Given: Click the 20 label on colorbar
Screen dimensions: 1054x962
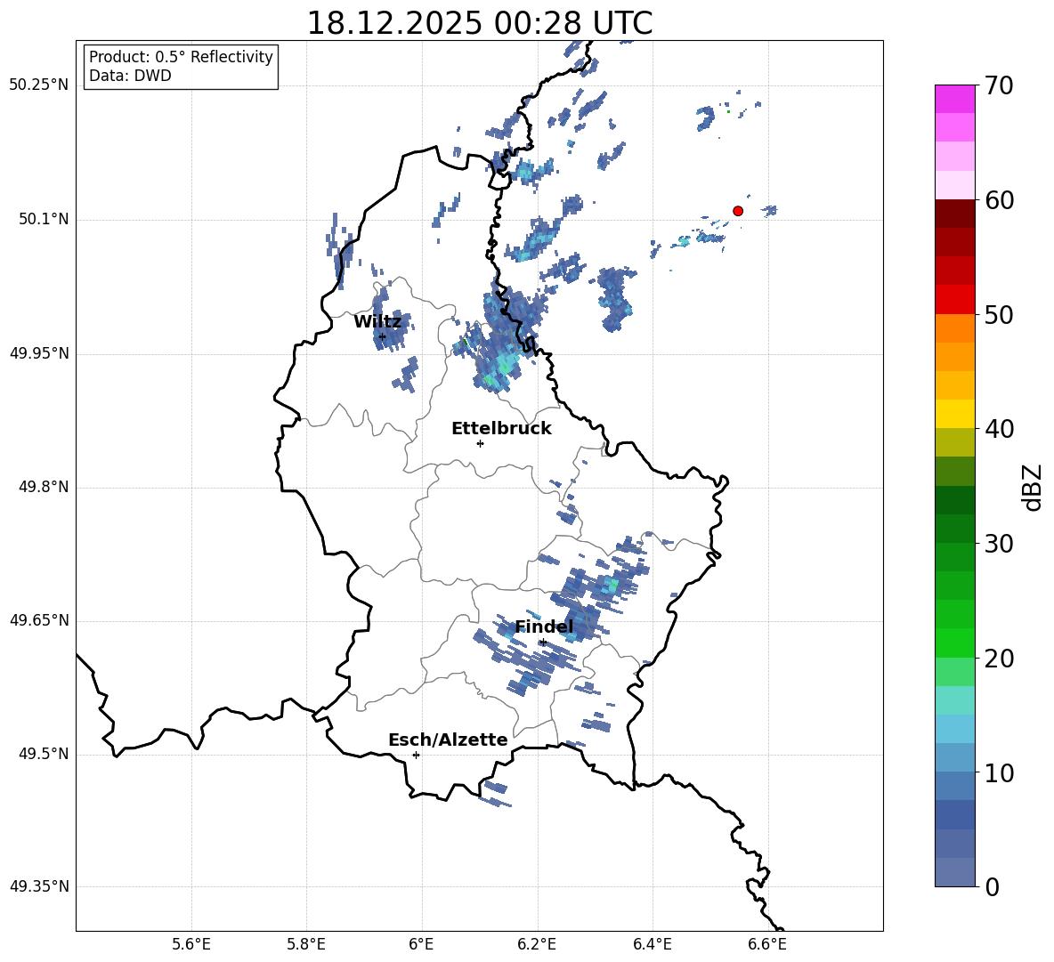Looking at the screenshot, I should 998,658.
